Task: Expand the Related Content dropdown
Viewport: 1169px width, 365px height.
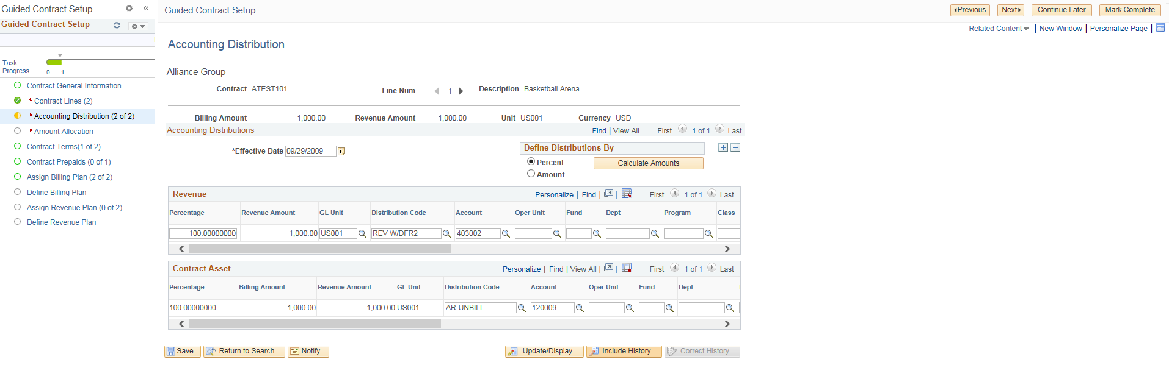Action: pyautogui.click(x=999, y=29)
